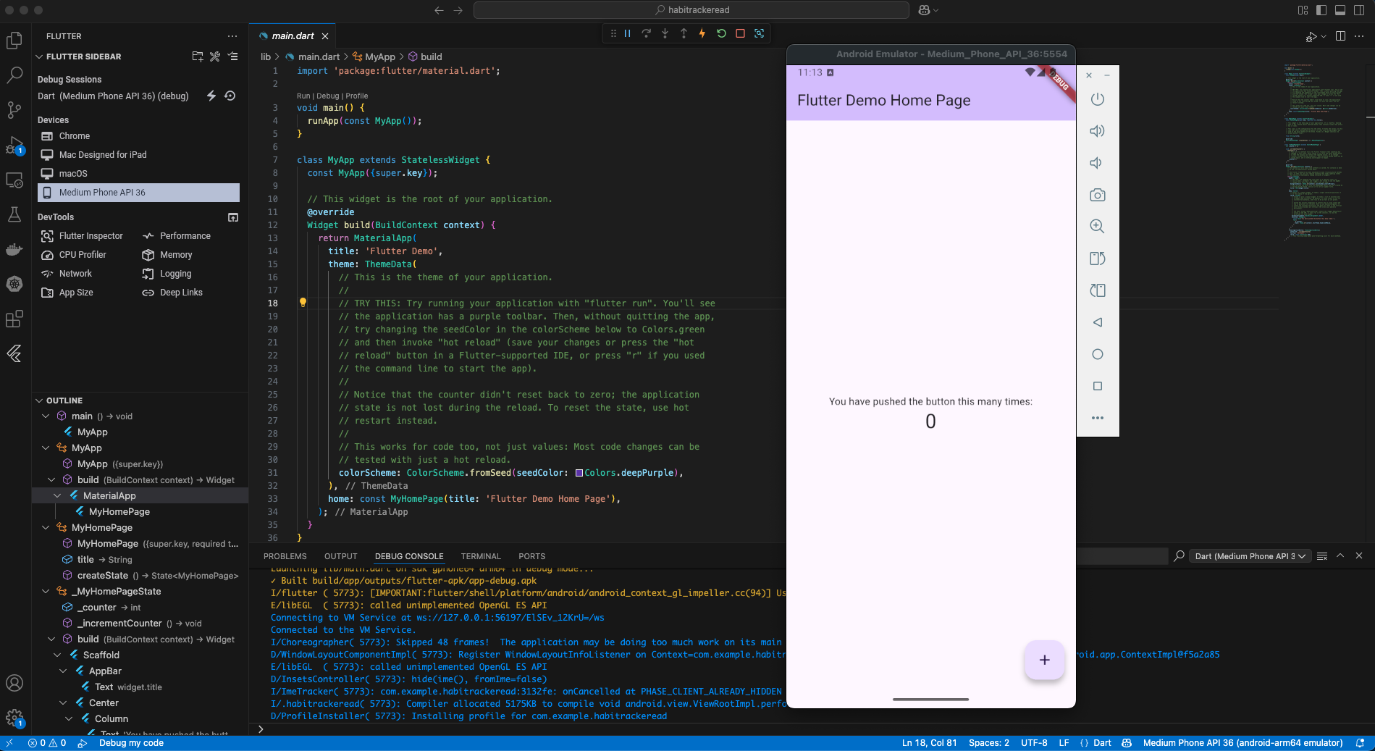Open the CPU Profiler tool

[82, 254]
